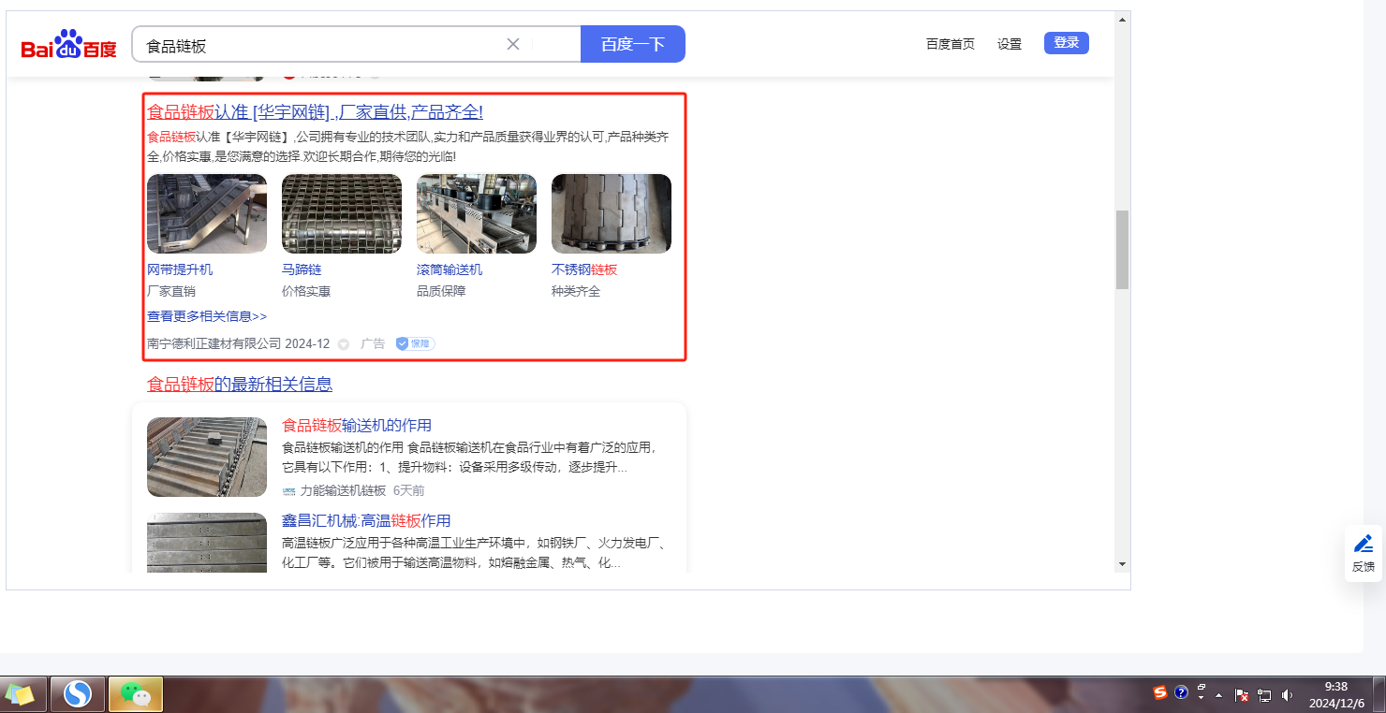The height and width of the screenshot is (713, 1386).
Task: Open 食品链板的最新相关信息 heading link
Action: pyautogui.click(x=240, y=385)
